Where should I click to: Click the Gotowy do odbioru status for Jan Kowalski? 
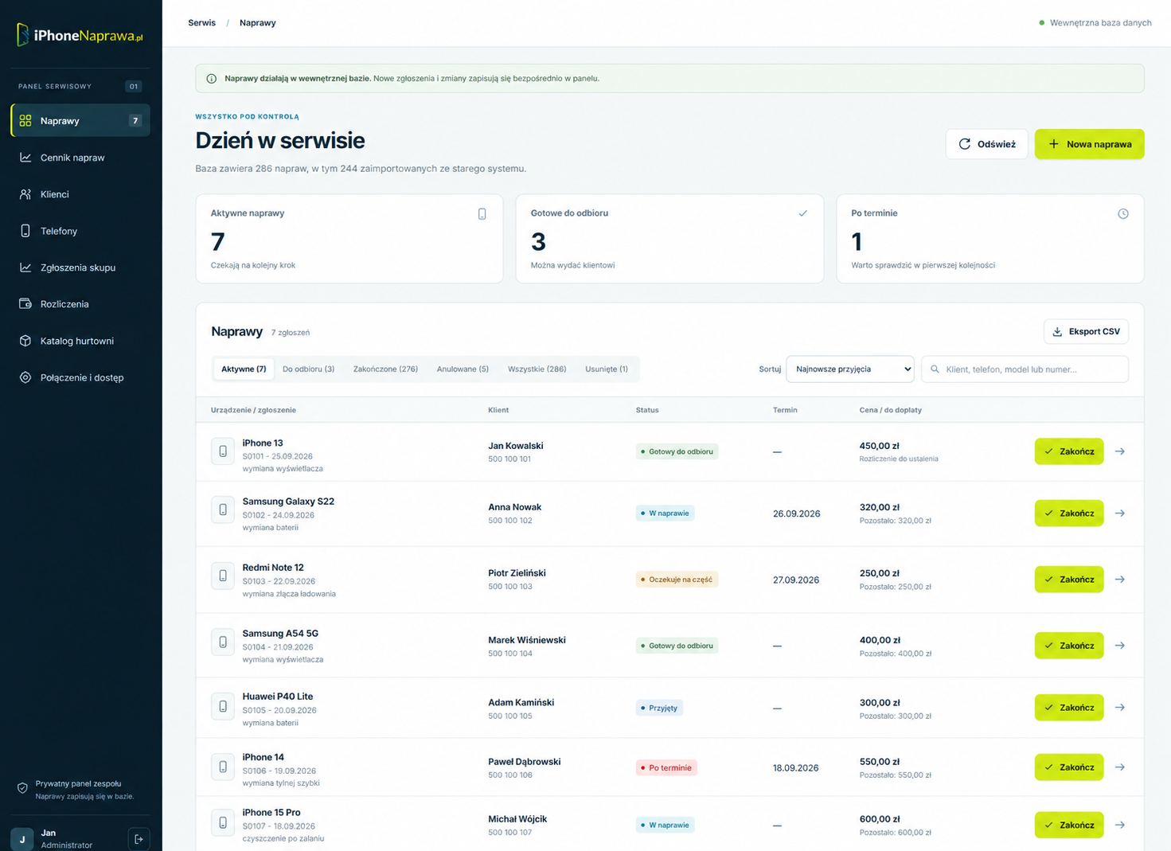coord(677,451)
